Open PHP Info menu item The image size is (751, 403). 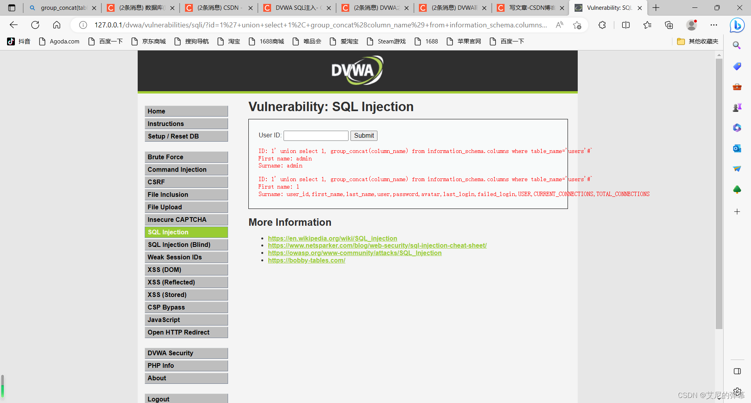[x=186, y=365]
